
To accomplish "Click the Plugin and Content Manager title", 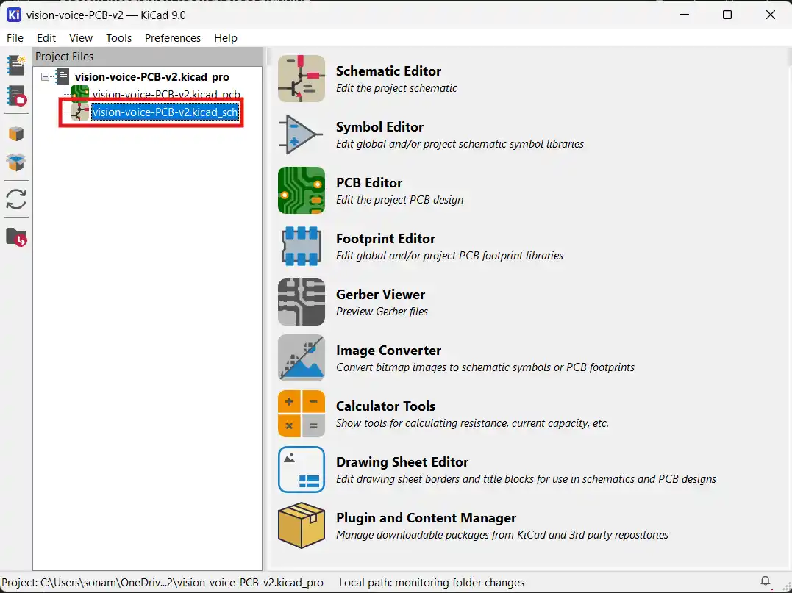I will point(426,518).
